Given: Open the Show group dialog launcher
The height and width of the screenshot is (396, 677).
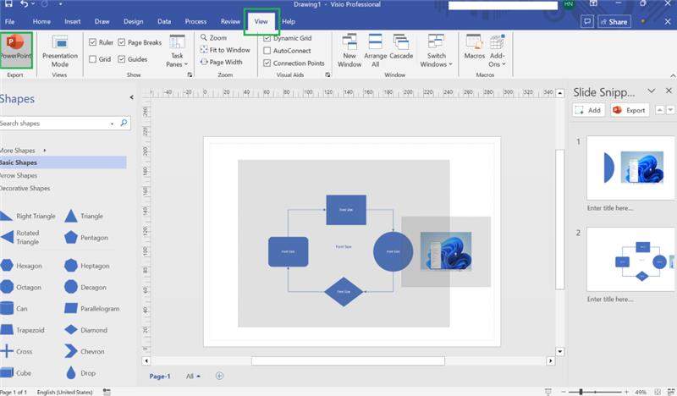Looking at the screenshot, I should tap(190, 74).
